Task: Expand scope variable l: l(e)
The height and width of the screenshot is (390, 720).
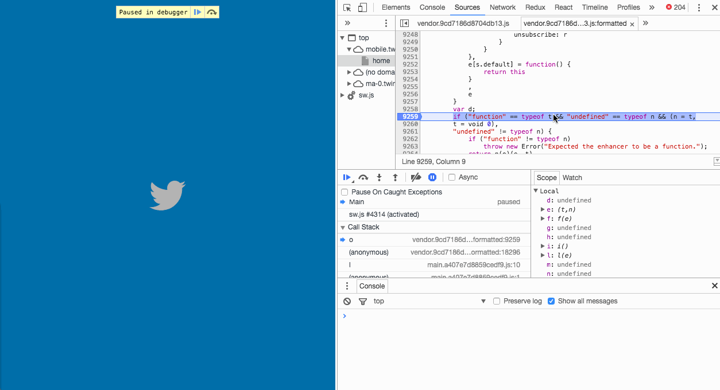Action: click(543, 255)
